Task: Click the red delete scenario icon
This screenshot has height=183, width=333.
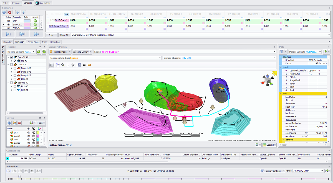Action: pos(10,12)
